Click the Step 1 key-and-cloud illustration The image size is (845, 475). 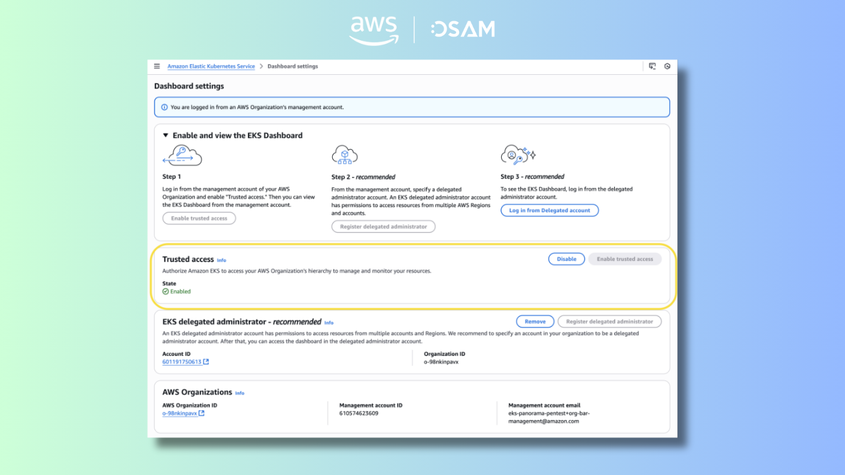(x=182, y=155)
